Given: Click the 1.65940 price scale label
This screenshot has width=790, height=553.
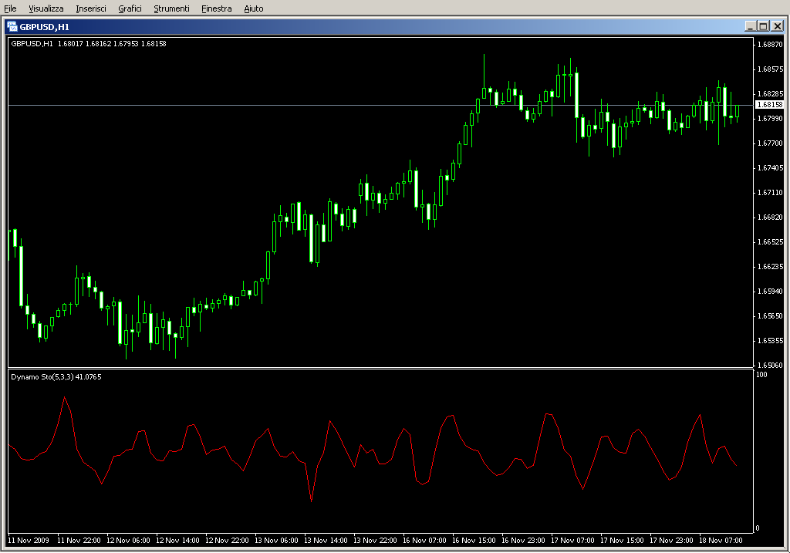Looking at the screenshot, I should pyautogui.click(x=770, y=291).
